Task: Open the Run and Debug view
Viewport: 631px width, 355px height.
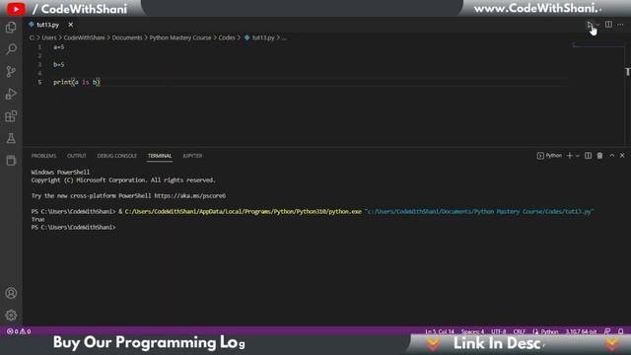Action: click(11, 94)
